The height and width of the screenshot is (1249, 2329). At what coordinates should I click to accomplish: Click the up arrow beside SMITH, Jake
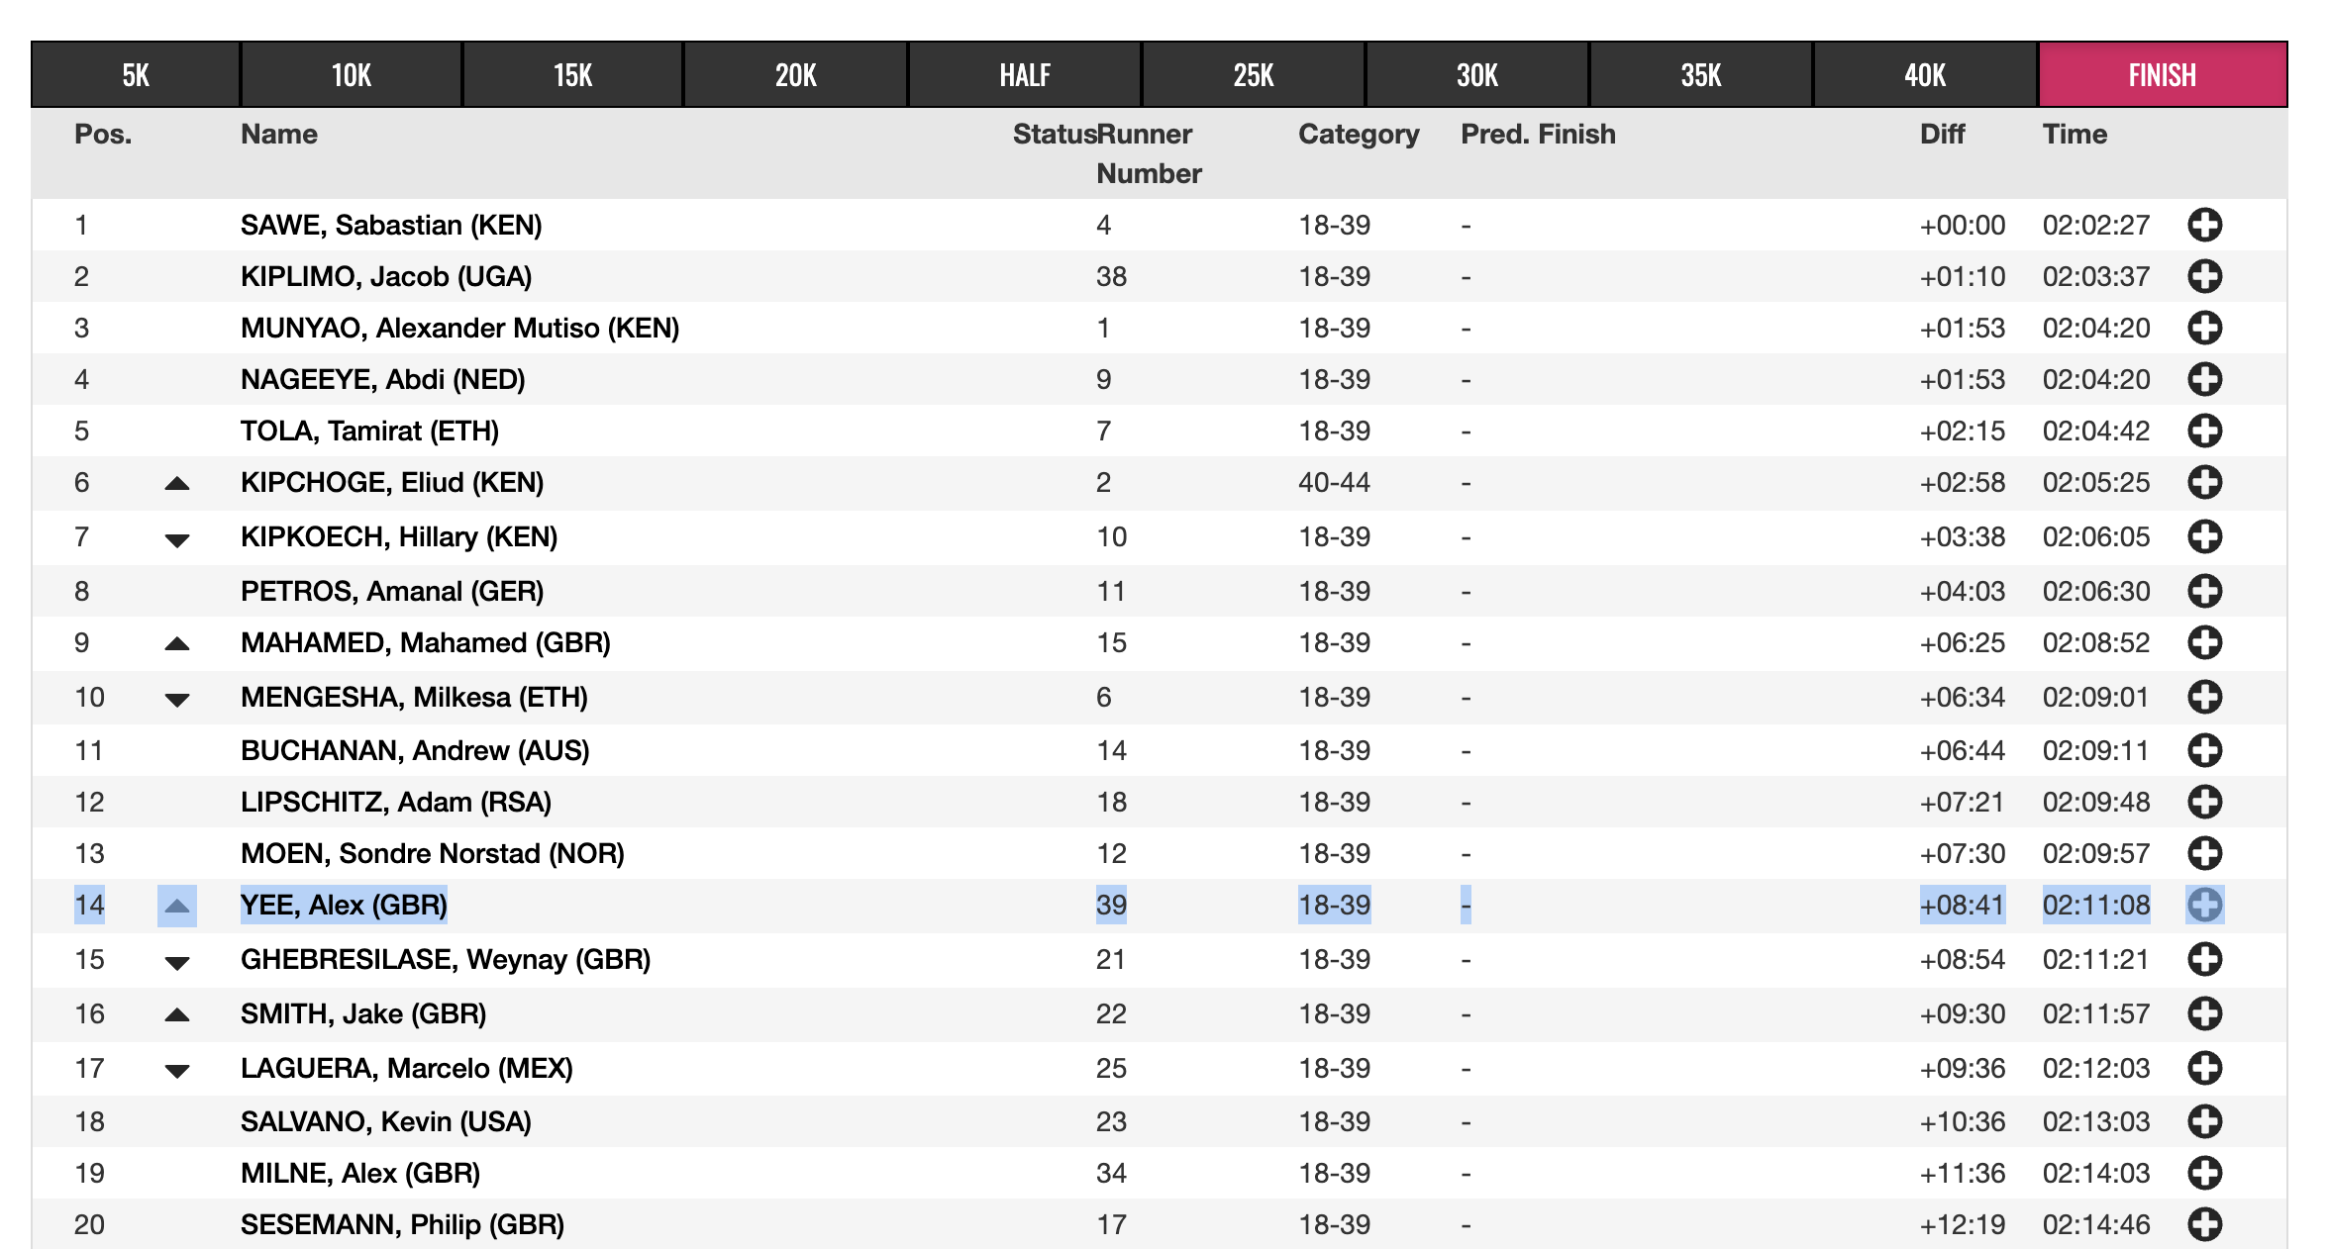(177, 1014)
